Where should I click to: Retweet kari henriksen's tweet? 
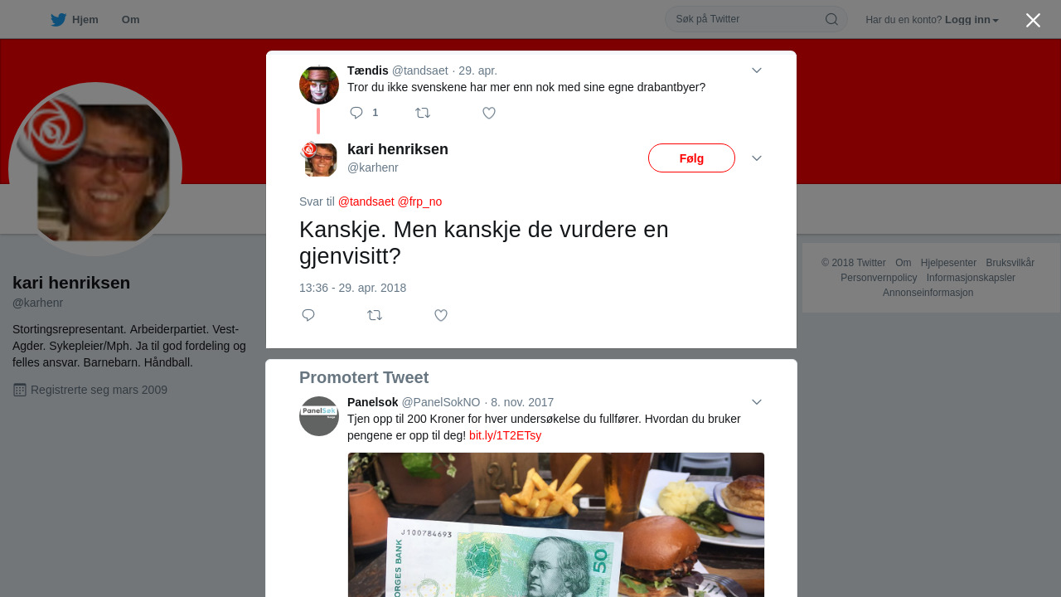pos(375,315)
